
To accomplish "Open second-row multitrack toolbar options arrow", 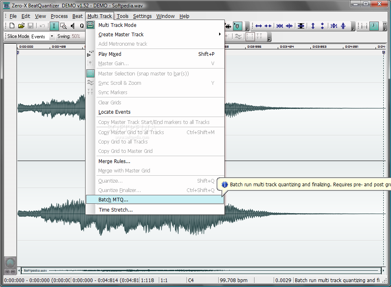I will pyautogui.click(x=269, y=37).
